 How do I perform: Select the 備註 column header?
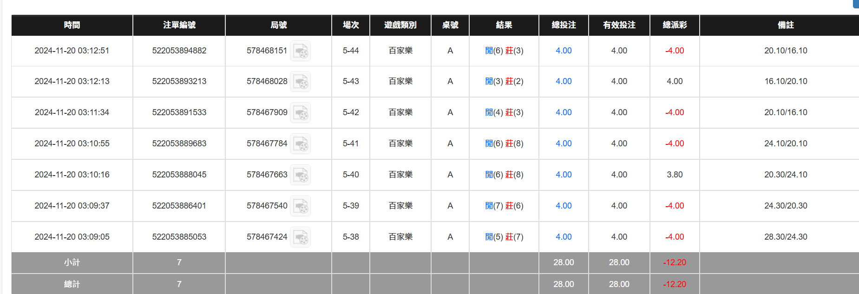pyautogui.click(x=786, y=25)
